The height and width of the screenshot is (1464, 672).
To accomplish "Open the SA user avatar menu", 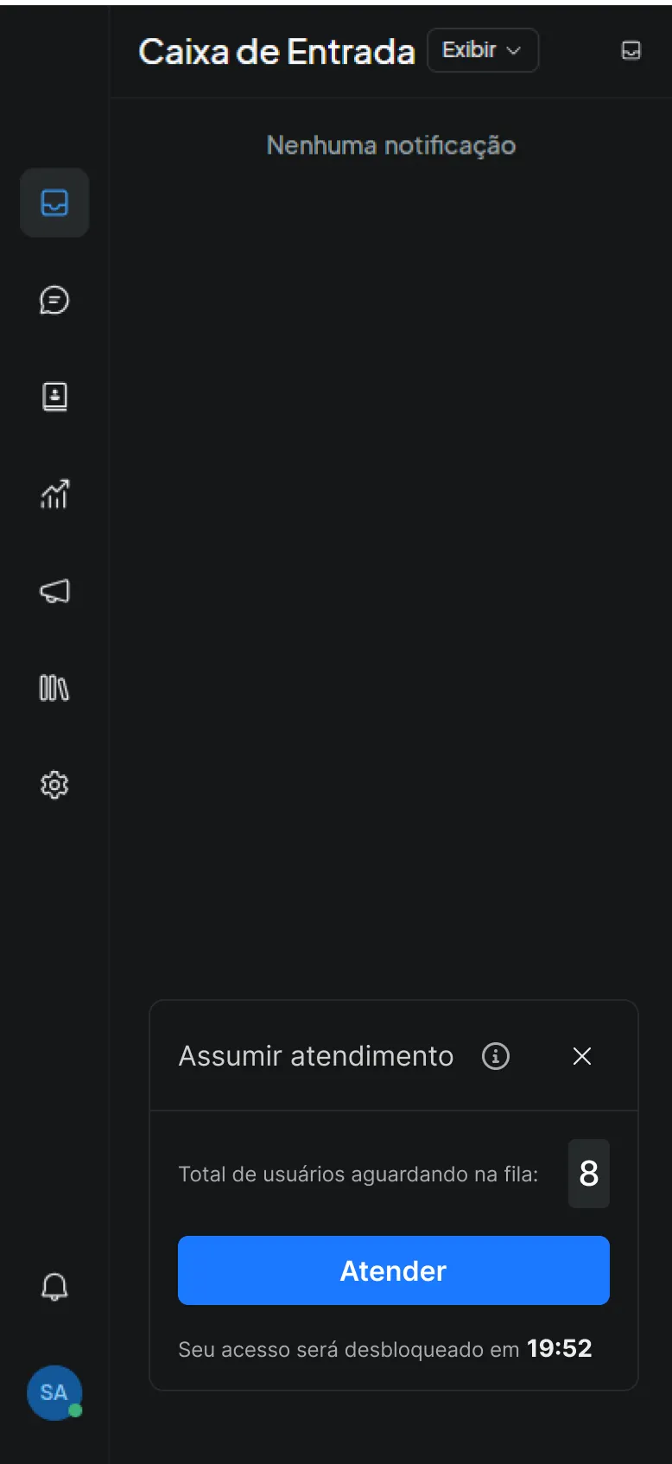I will click(x=54, y=1392).
